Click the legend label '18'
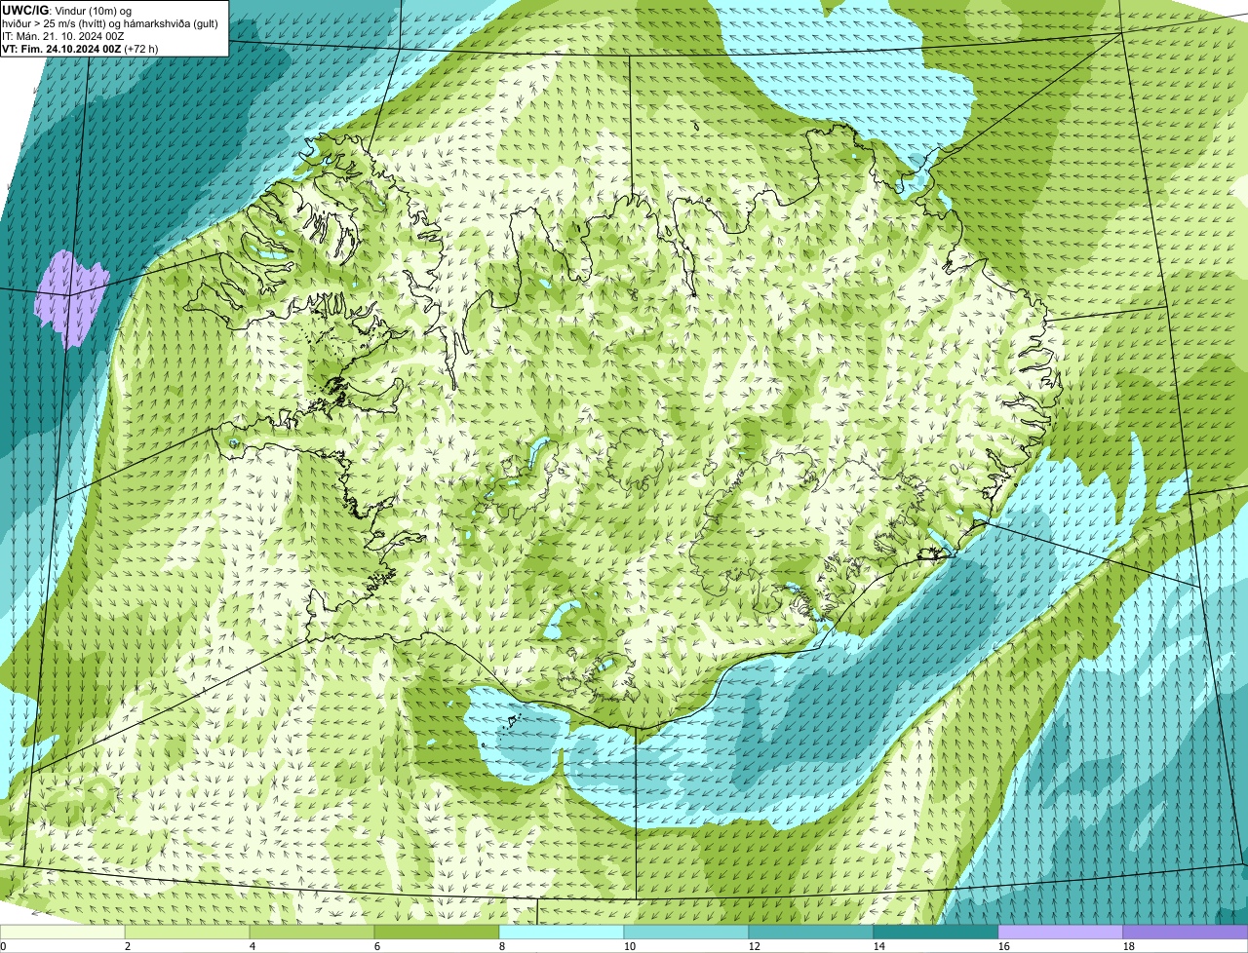The width and height of the screenshot is (1248, 953). pos(1129,946)
